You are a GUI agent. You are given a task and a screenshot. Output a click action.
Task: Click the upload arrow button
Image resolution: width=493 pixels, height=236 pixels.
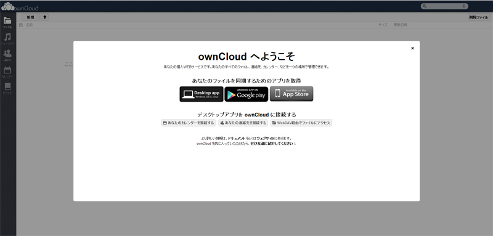[x=44, y=17]
